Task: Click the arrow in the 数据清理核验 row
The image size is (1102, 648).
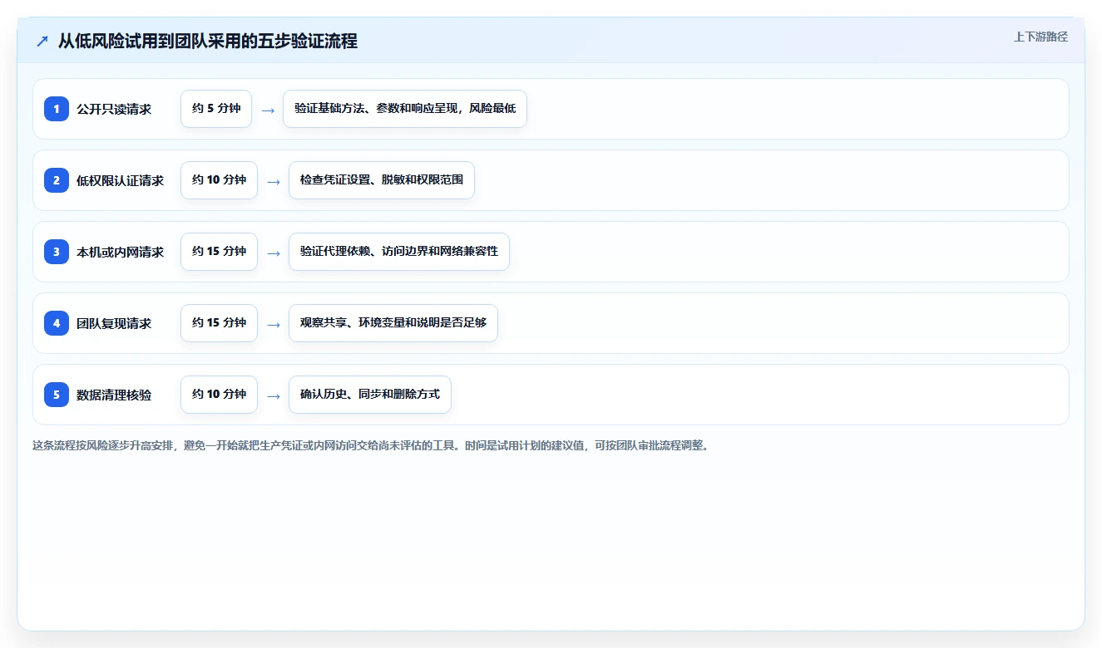Action: [274, 395]
